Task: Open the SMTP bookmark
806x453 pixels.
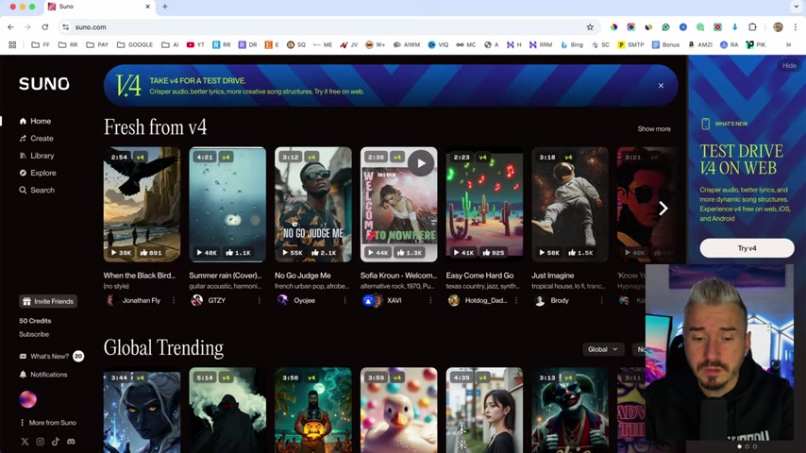Action: (x=630, y=45)
